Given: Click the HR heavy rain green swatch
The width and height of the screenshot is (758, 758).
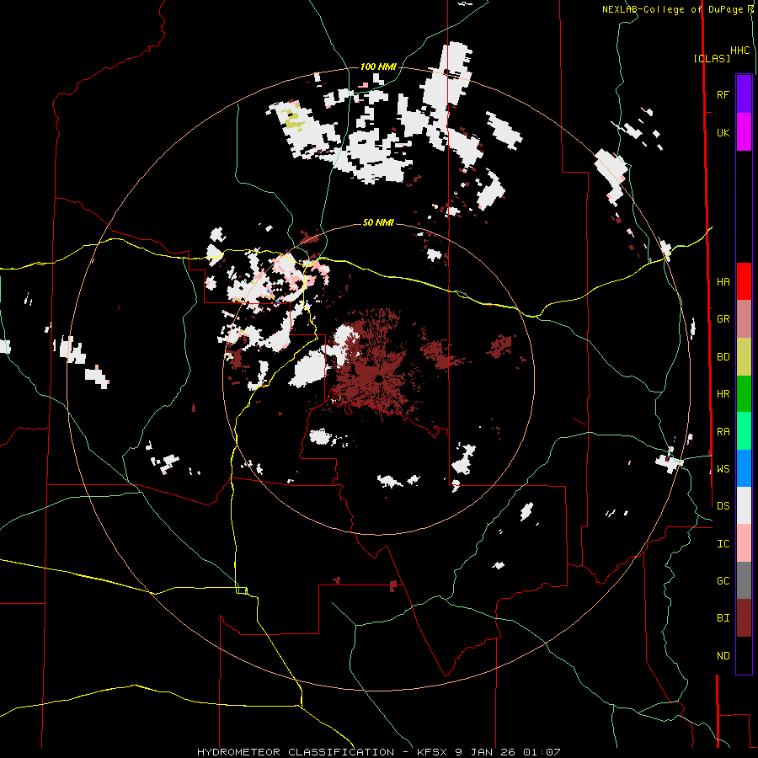Looking at the screenshot, I should point(744,393).
